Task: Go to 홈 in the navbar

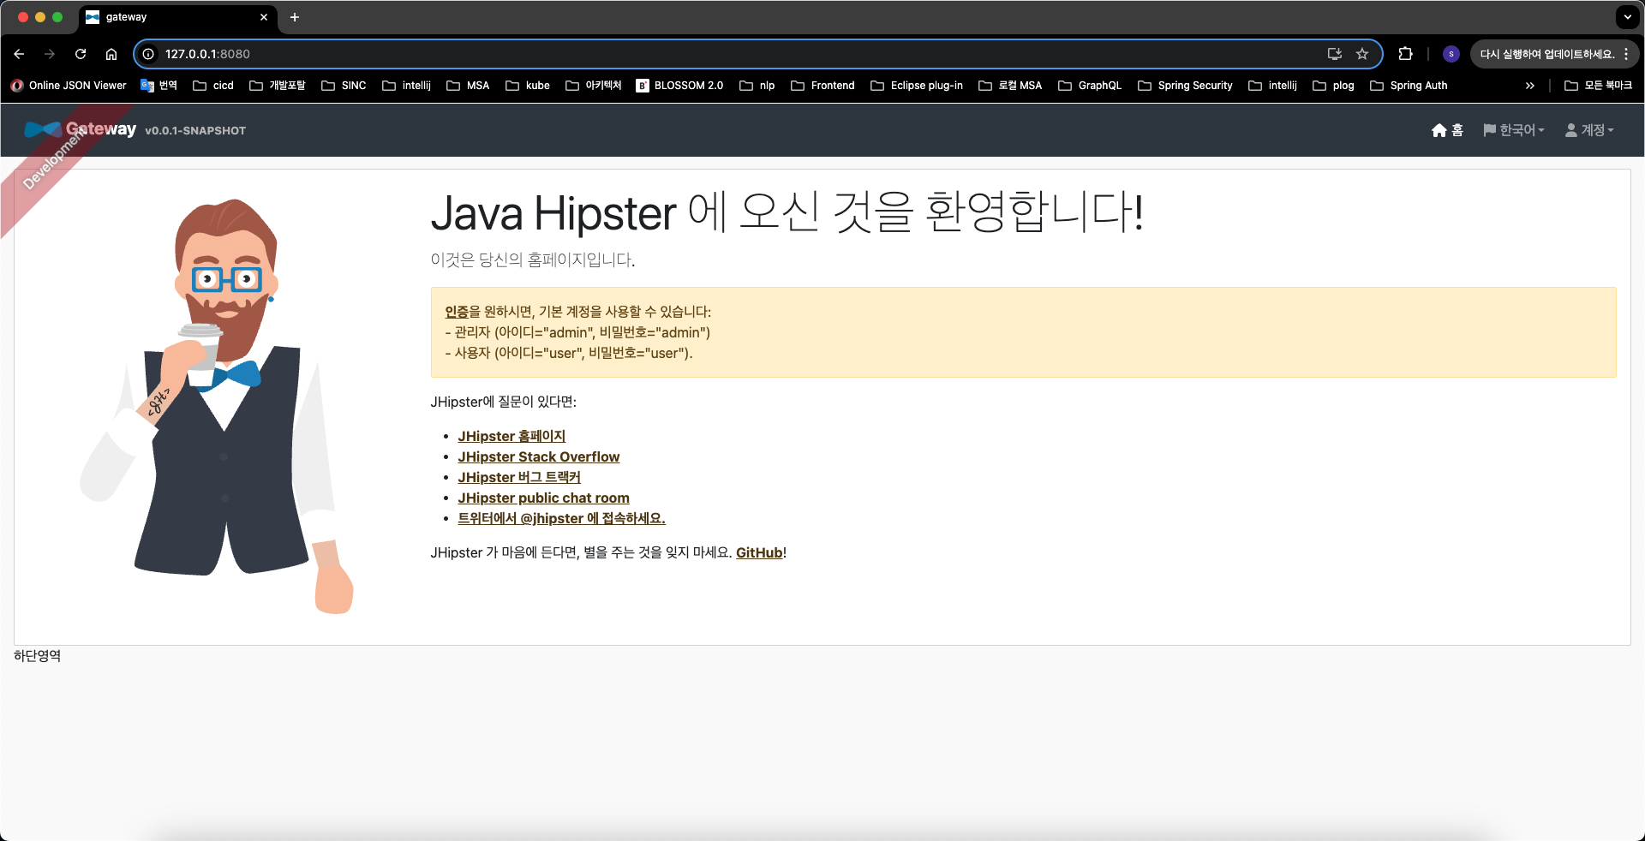Action: pyautogui.click(x=1448, y=130)
